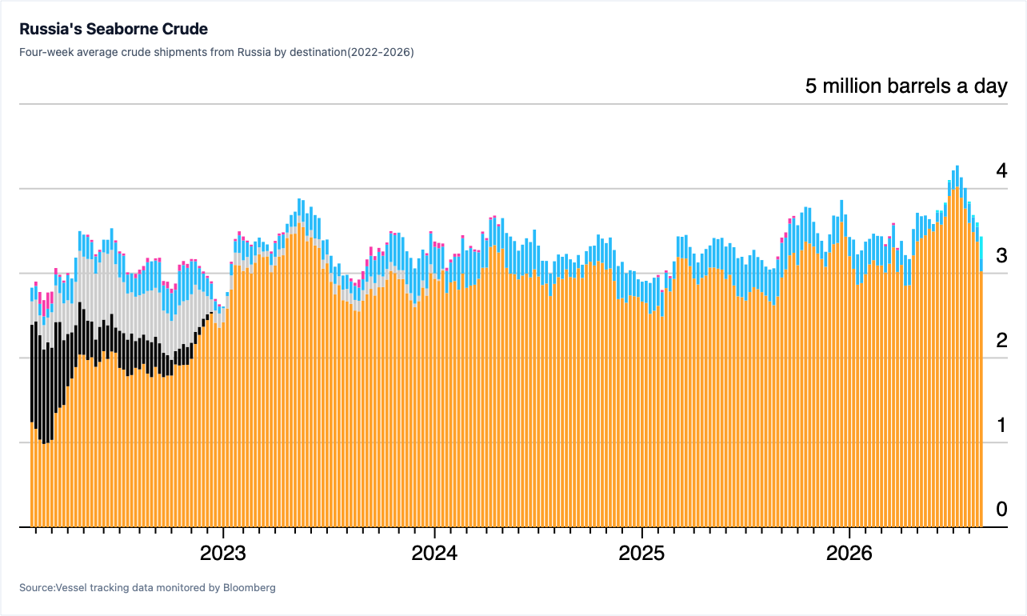Viewport: 1027px width, 616px height.
Task: Click the source note citing Bloomberg vessel tracking
Action: (147, 588)
